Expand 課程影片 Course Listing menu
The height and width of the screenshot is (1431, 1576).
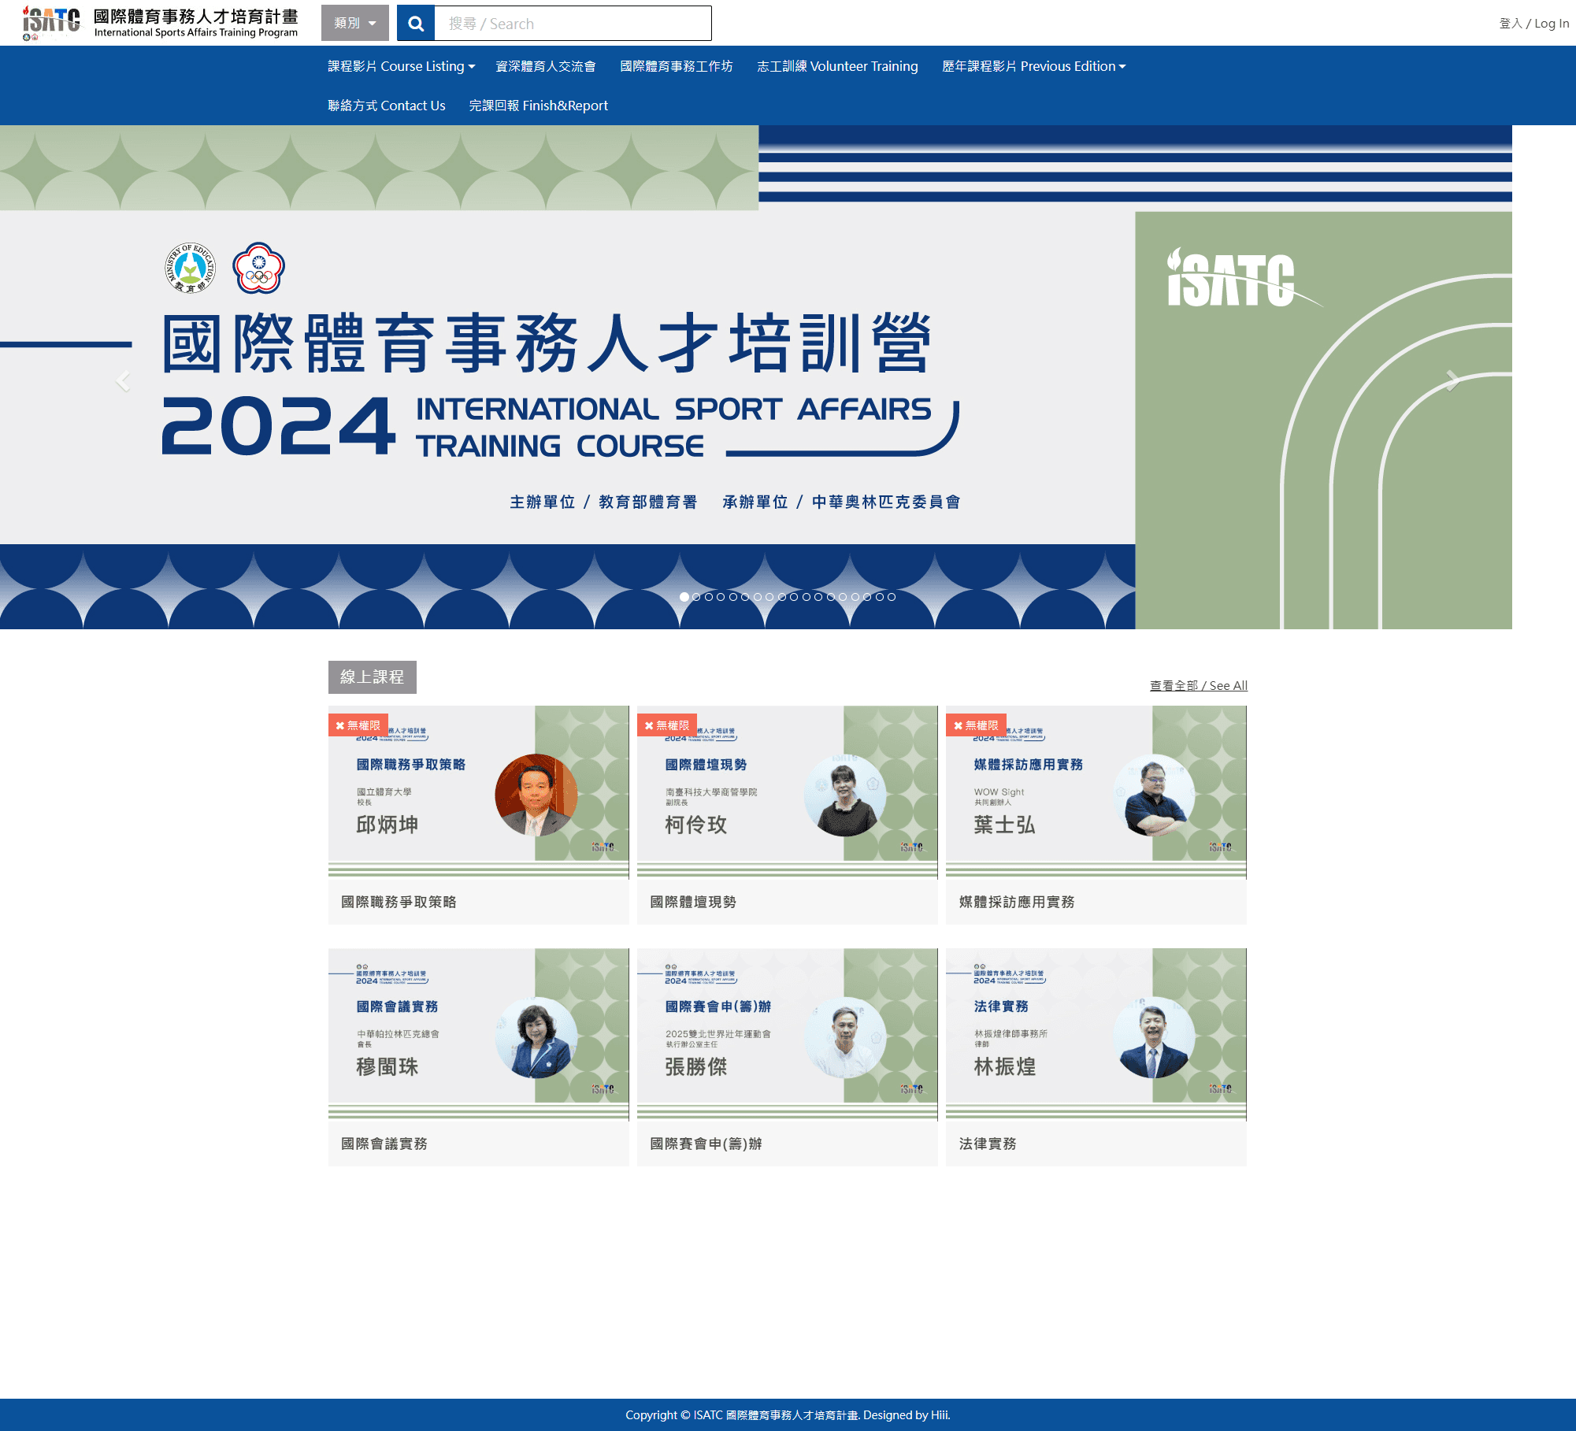coord(401,66)
